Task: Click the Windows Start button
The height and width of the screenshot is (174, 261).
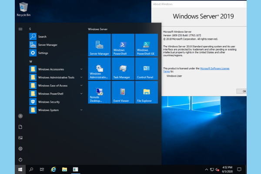Action: (x=20, y=170)
